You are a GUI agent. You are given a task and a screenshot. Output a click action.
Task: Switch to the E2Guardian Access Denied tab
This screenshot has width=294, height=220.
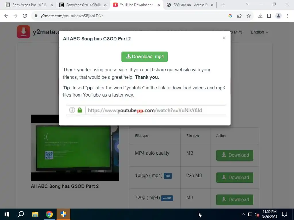coord(190,5)
